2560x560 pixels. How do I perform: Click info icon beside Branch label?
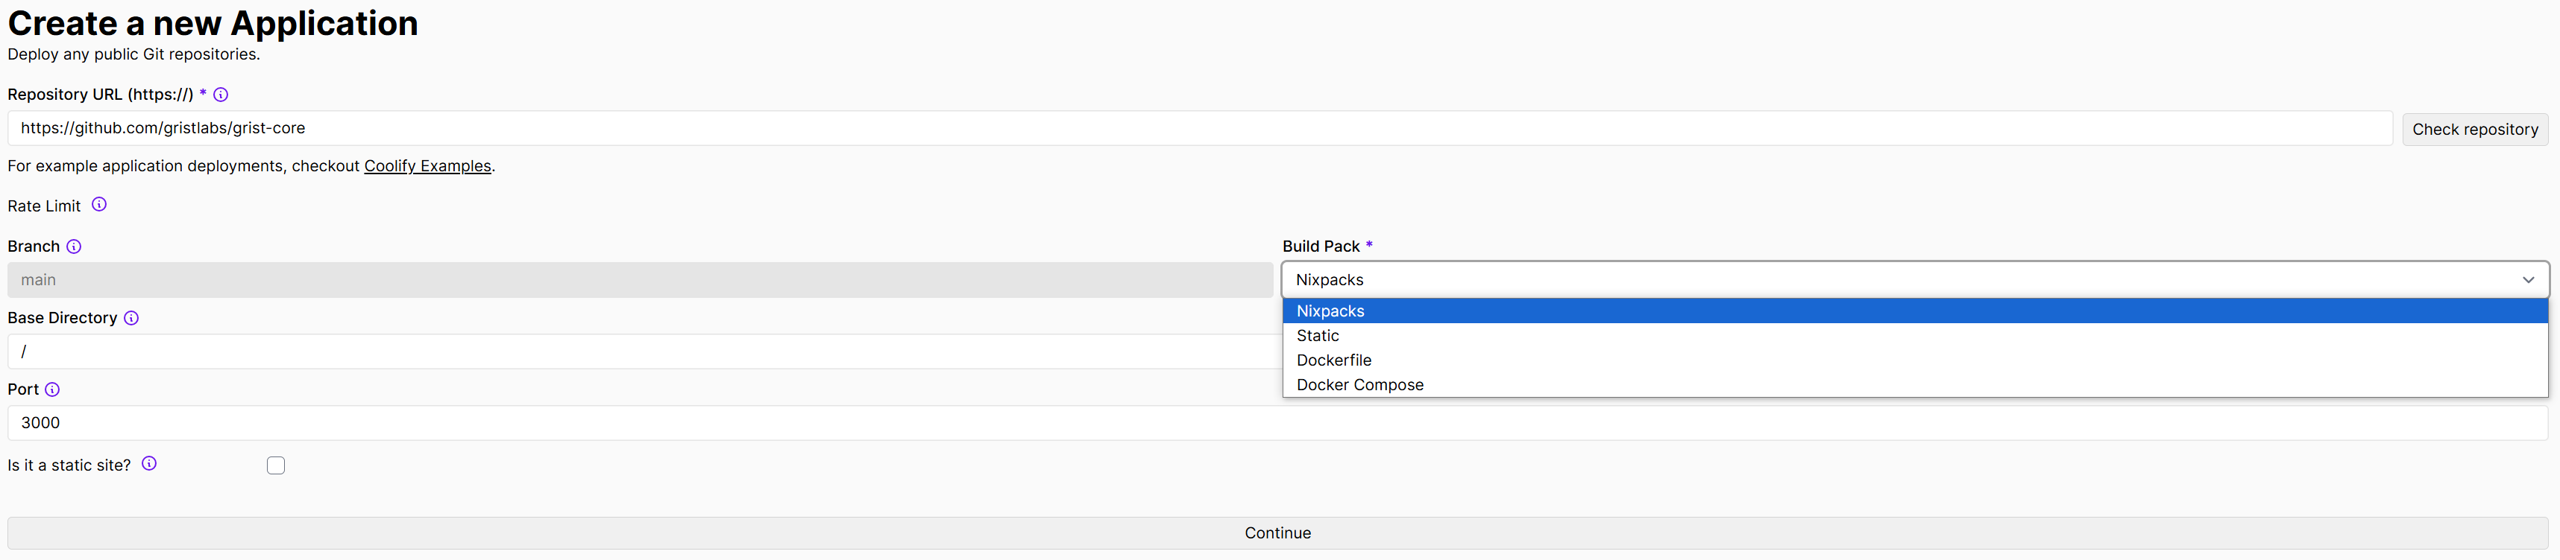click(74, 246)
